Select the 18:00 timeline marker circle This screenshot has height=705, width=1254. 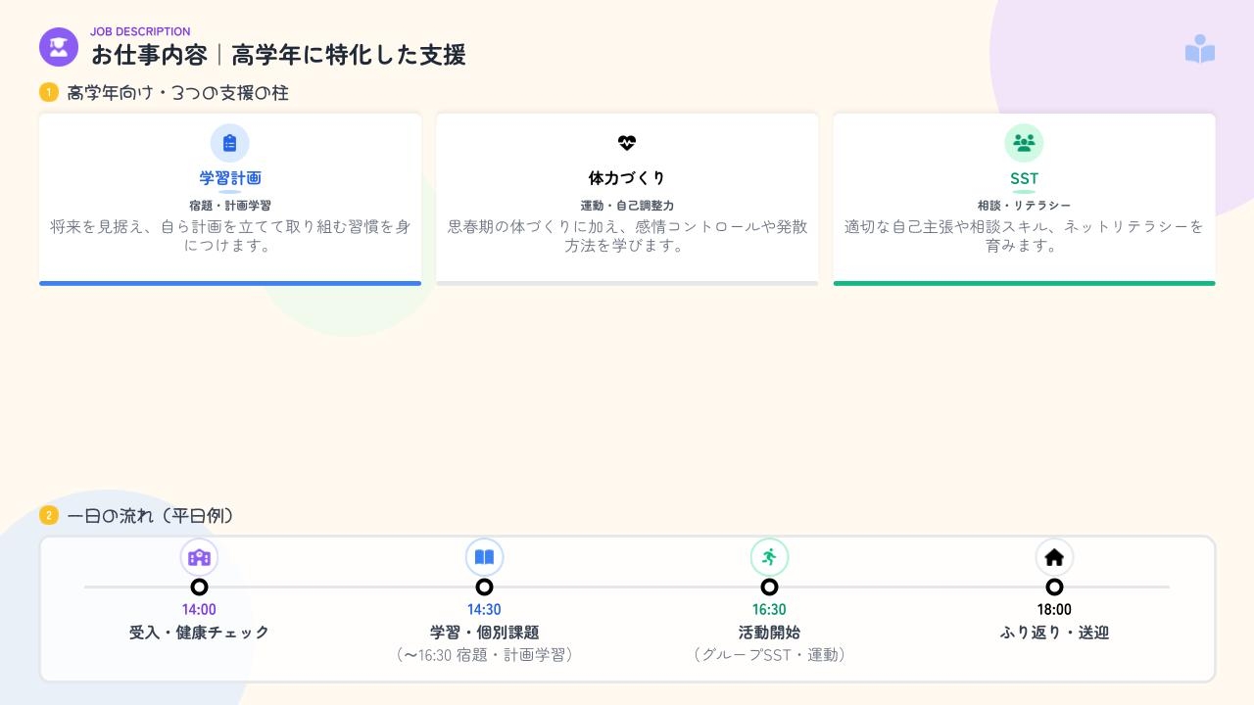[x=1054, y=587]
